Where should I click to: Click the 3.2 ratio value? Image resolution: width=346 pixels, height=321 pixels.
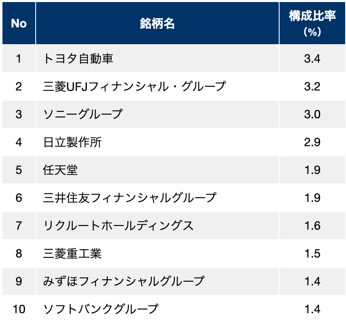312,86
